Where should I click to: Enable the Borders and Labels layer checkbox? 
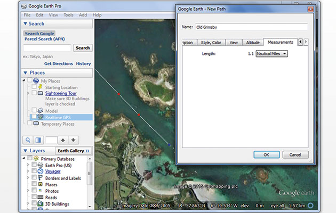(x=34, y=177)
